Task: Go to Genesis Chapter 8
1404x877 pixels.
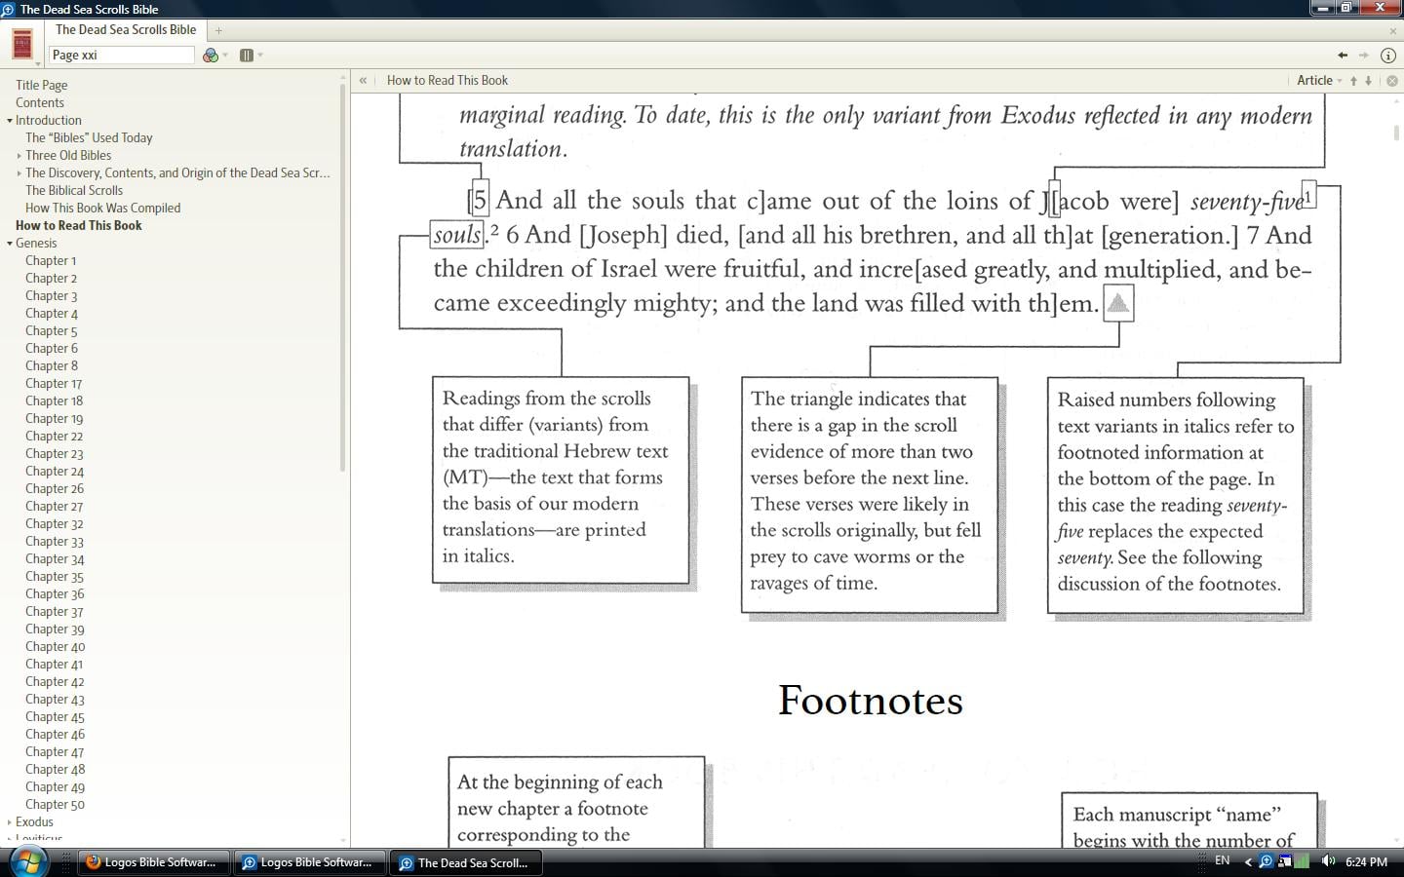Action: pos(51,366)
